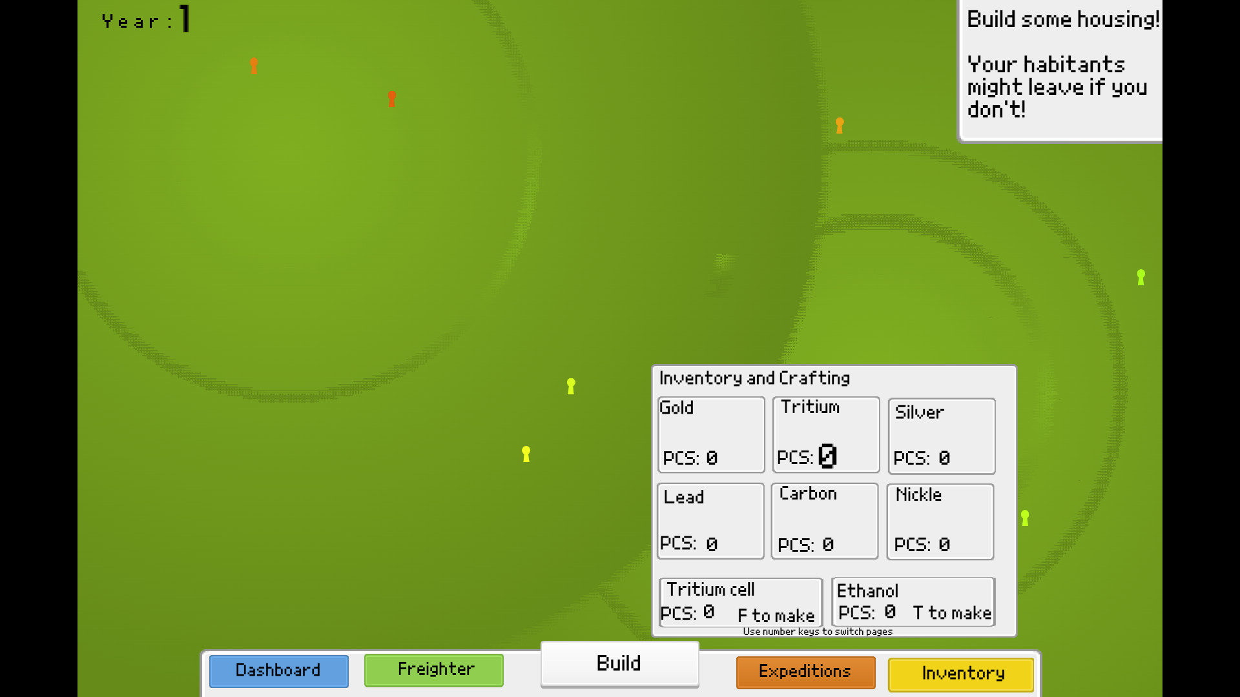
Task: Click the Silver resource slot
Action: tap(942, 435)
